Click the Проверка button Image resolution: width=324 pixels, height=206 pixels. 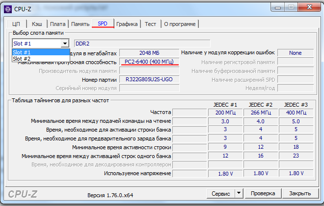263,193
